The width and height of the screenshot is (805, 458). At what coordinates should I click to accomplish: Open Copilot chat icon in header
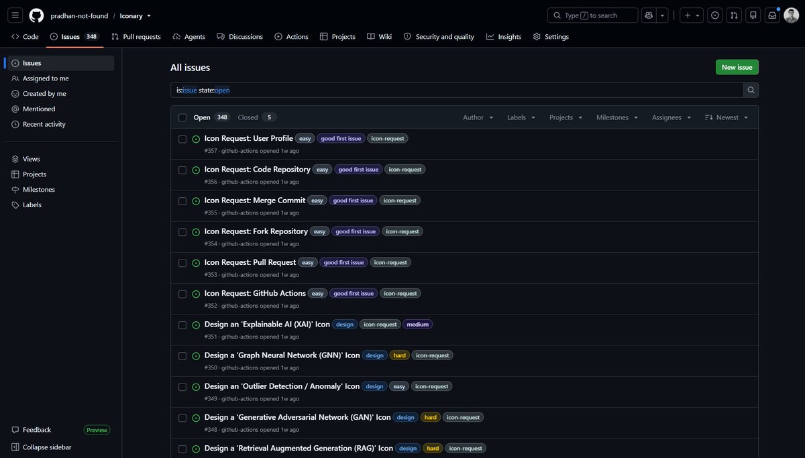pos(649,15)
